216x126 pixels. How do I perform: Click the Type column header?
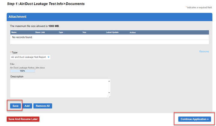[61, 32]
